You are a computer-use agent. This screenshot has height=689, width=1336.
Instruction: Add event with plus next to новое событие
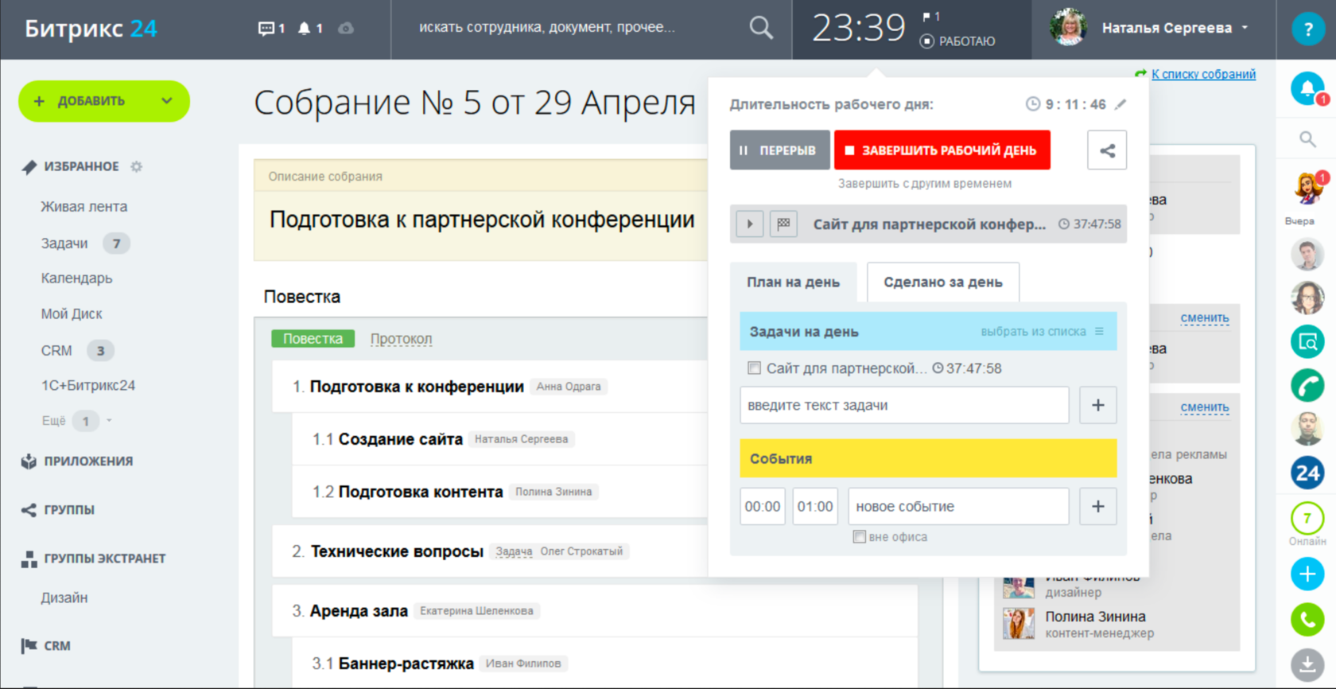point(1097,507)
